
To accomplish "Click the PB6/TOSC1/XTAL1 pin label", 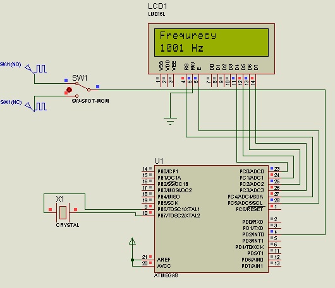I will (179, 209).
